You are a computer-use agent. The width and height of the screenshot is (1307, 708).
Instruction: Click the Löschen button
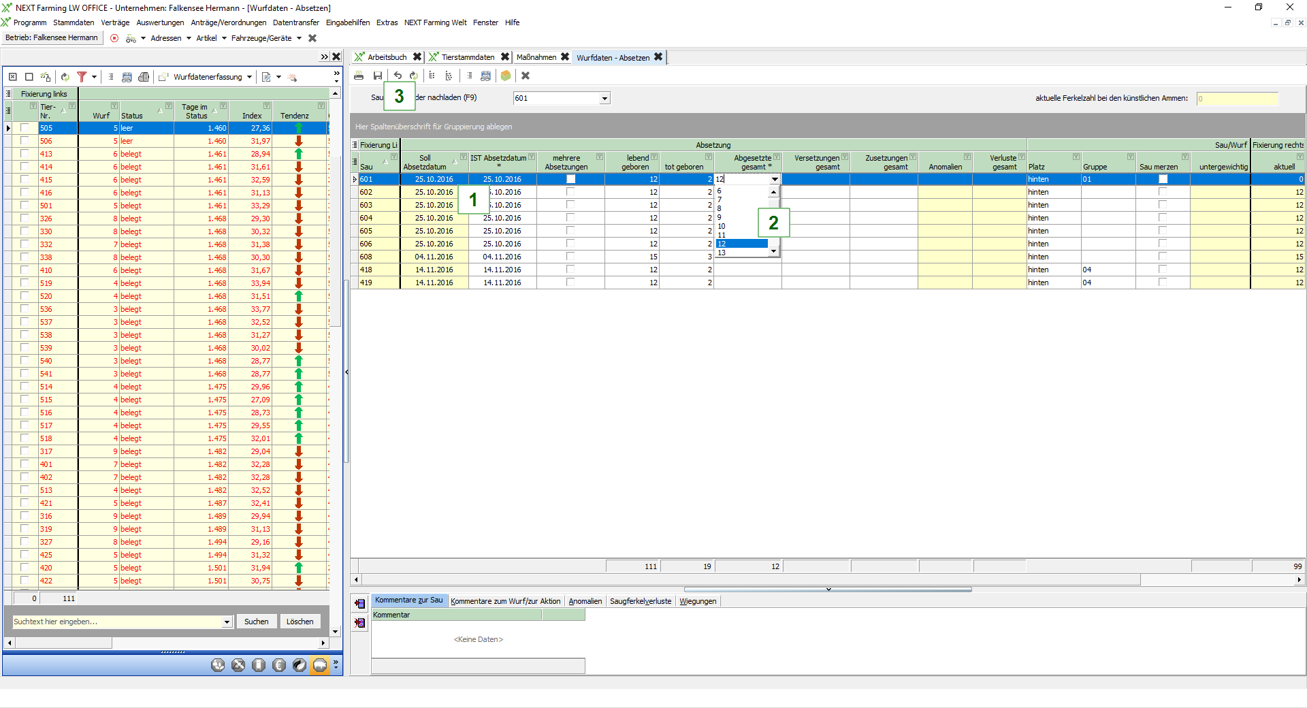point(300,622)
